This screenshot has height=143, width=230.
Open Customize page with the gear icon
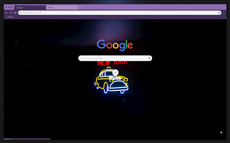(x=221, y=133)
